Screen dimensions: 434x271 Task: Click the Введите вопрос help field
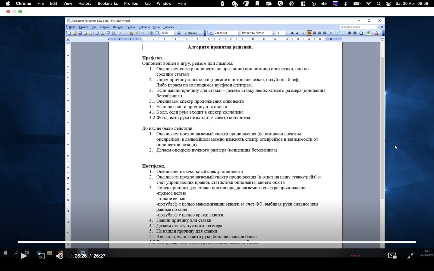pyautogui.click(x=359, y=27)
